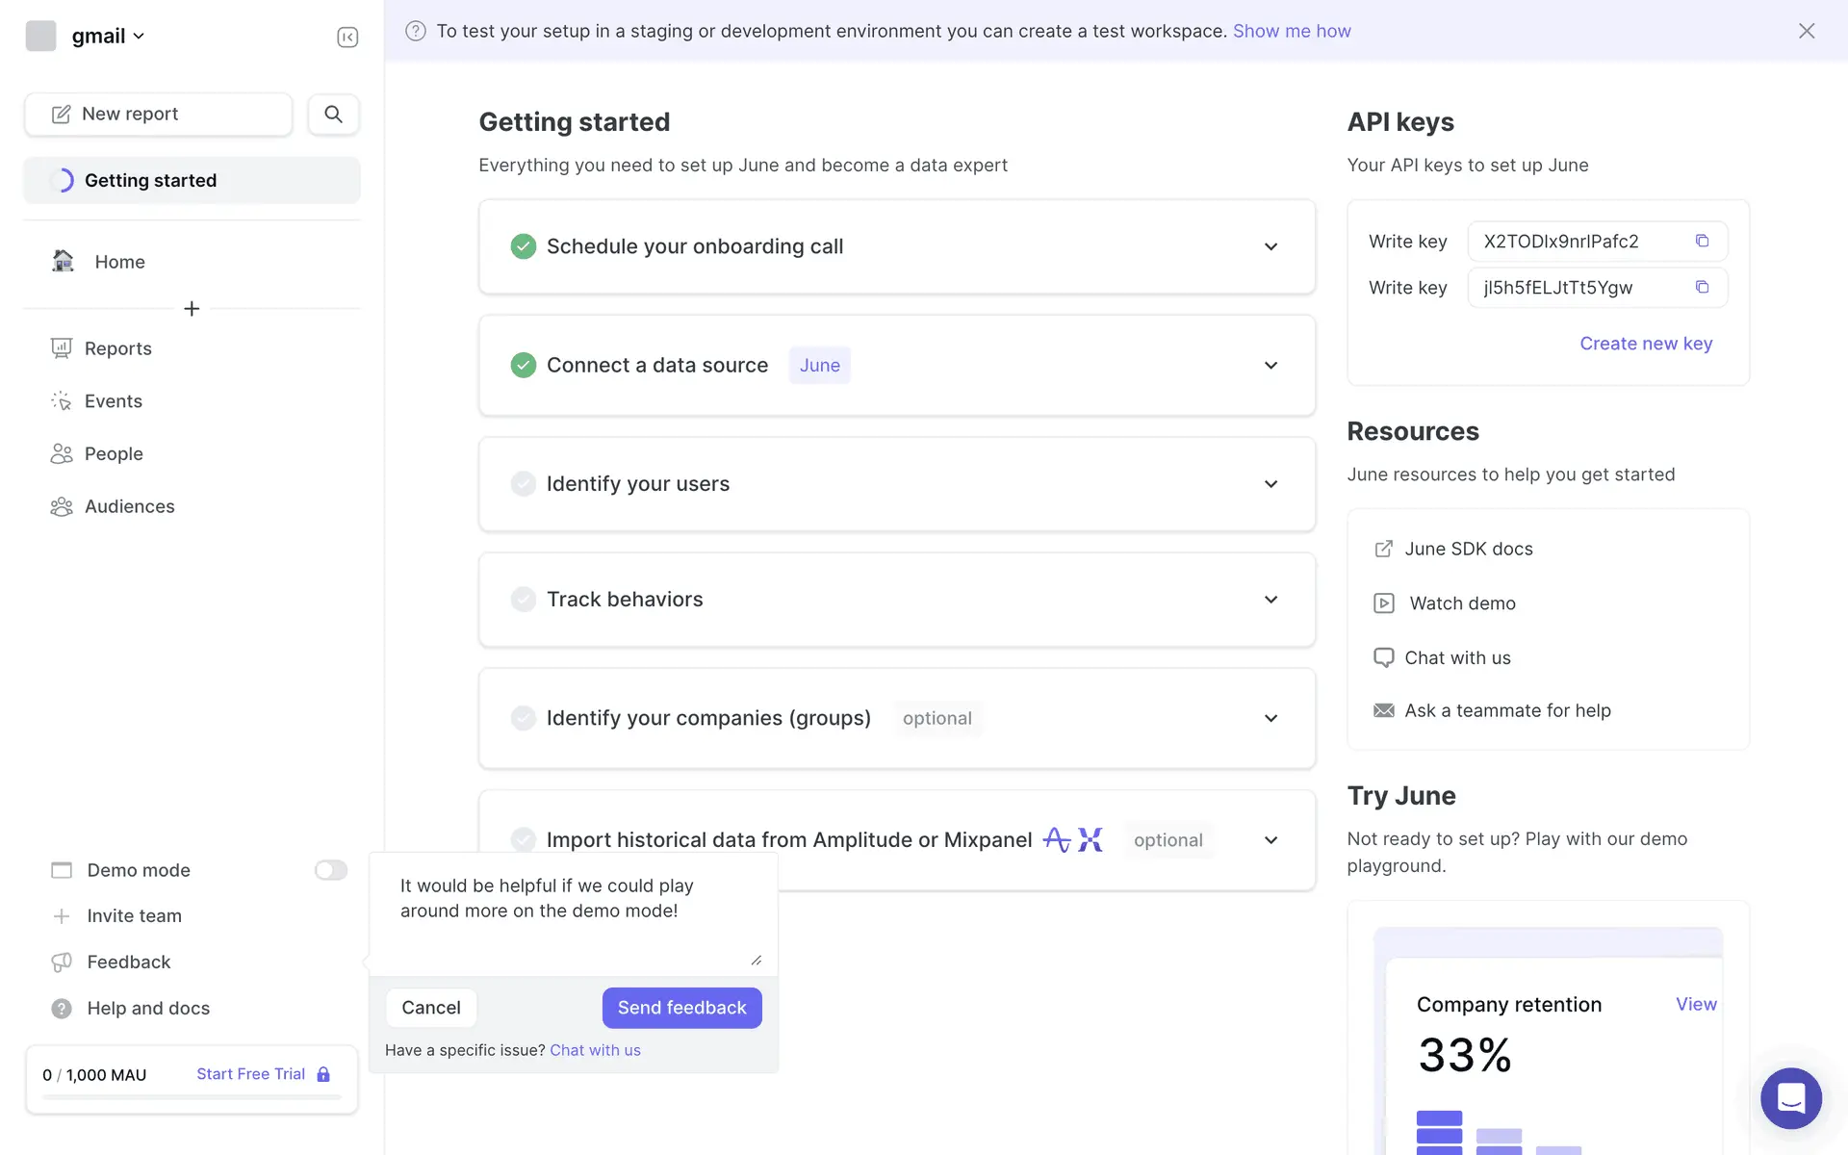Viewport: 1848px width, 1155px height.
Task: Click the Create new key link
Action: point(1645,344)
